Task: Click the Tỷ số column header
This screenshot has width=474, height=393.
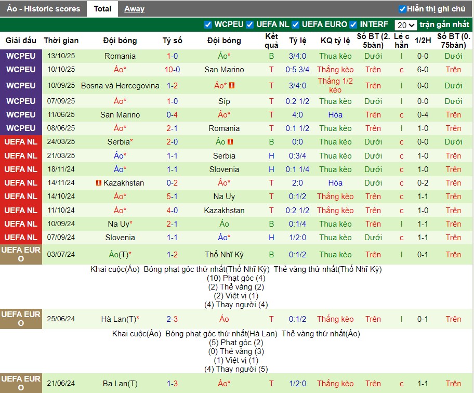Action: click(173, 41)
